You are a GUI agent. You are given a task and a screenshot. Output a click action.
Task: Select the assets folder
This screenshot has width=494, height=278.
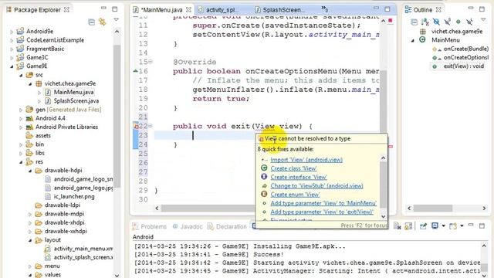[43, 136]
